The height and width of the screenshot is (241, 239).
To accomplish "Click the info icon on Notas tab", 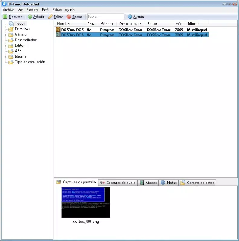I will click(x=163, y=183).
